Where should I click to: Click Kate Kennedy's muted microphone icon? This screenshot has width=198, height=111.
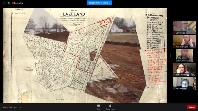(x=174, y=88)
